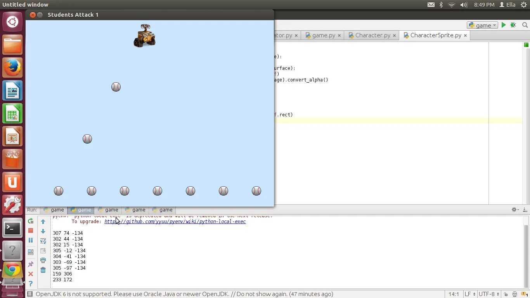This screenshot has height=298, width=530.
Task: Click the WALL-E robot sprite in game
Action: tap(144, 36)
